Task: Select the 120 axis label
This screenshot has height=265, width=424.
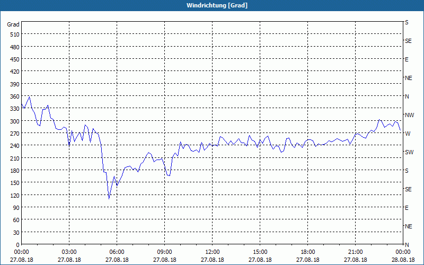Action: click(15, 195)
